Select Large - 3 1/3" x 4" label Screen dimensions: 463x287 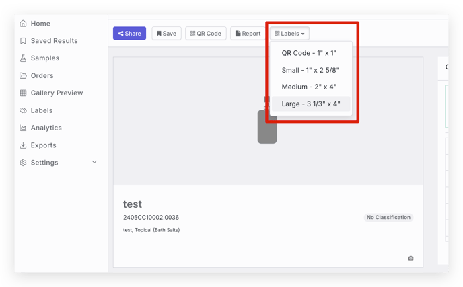(311, 104)
